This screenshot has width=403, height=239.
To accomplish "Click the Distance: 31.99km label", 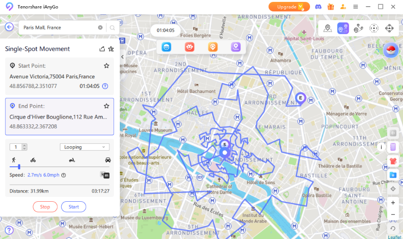I will [x=29, y=191].
